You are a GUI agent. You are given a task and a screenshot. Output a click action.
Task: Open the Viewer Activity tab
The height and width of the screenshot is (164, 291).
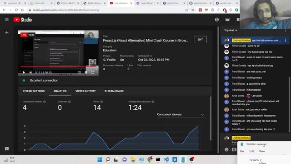click(x=85, y=91)
